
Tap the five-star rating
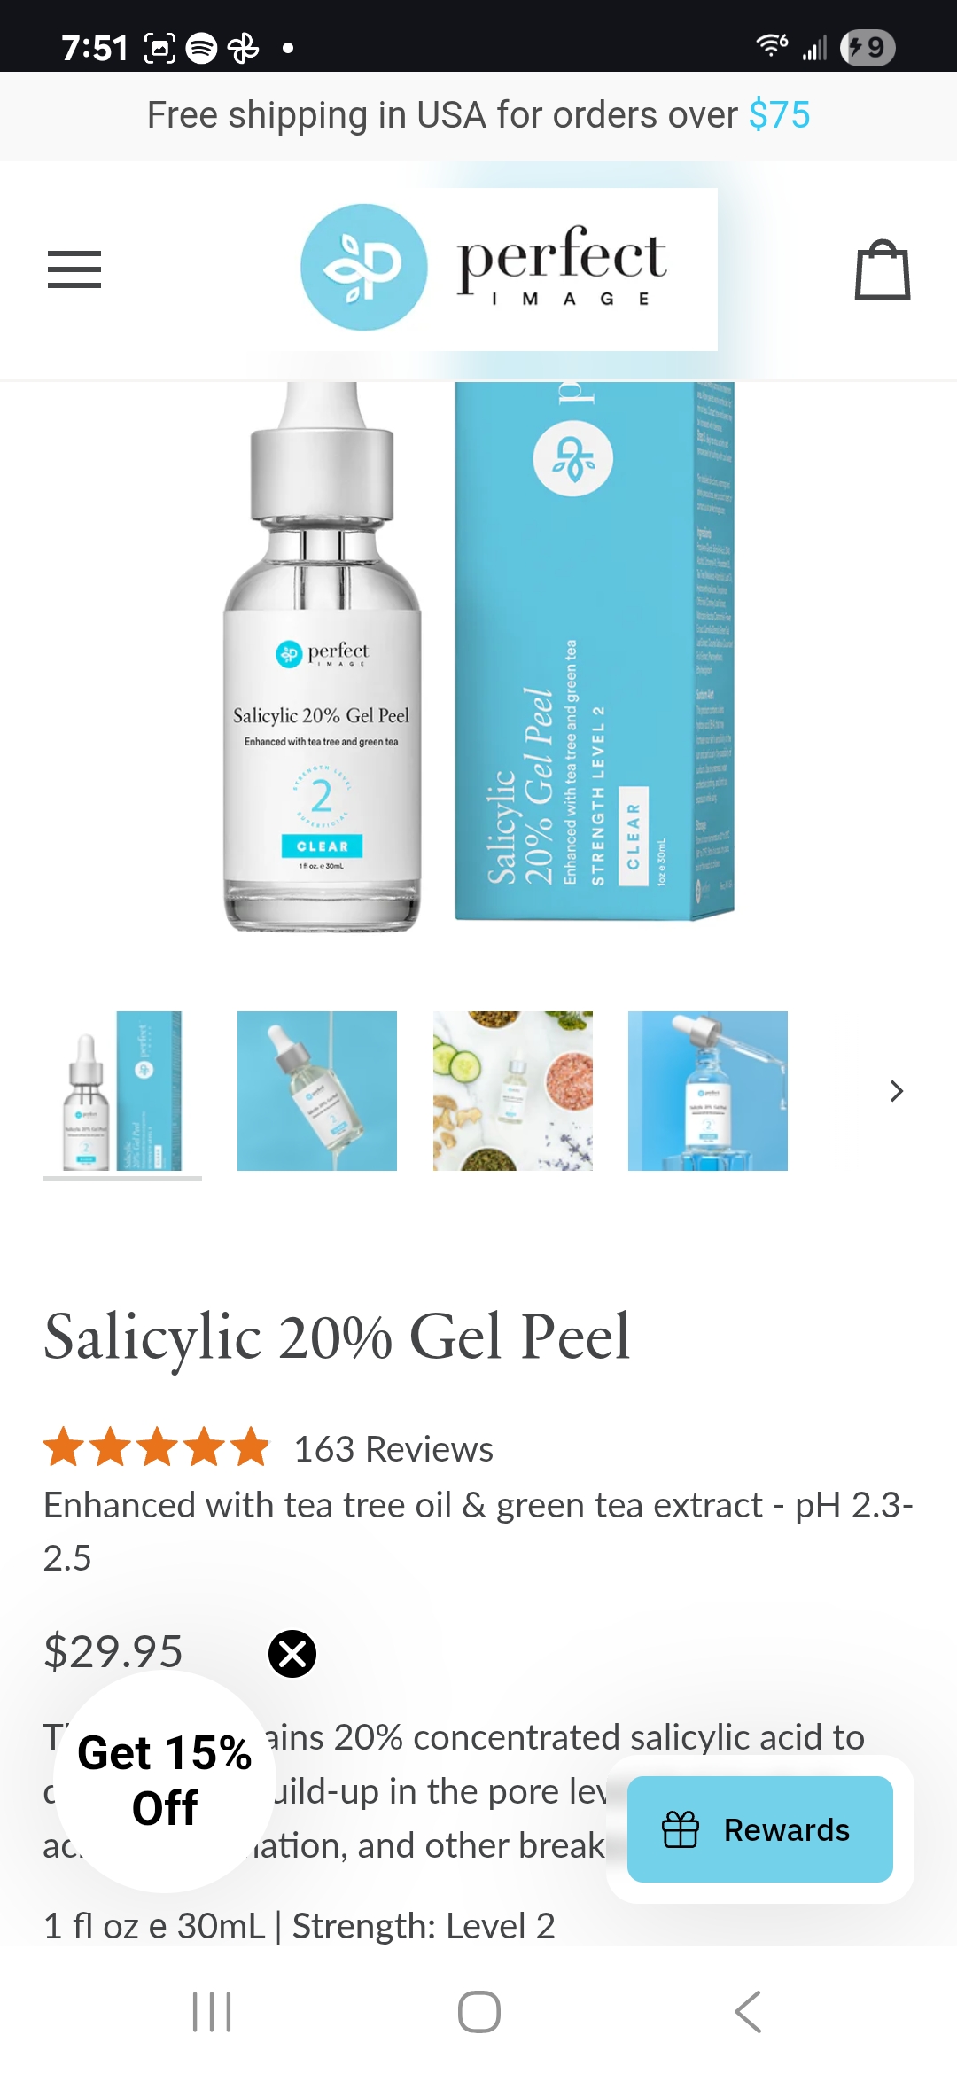156,1447
